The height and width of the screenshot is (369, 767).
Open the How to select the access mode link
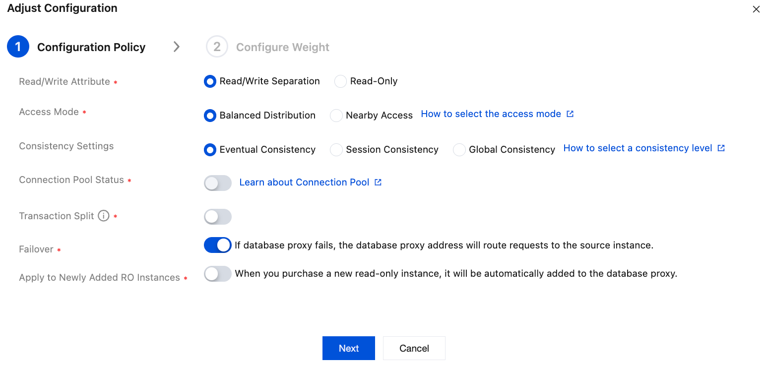coord(491,114)
